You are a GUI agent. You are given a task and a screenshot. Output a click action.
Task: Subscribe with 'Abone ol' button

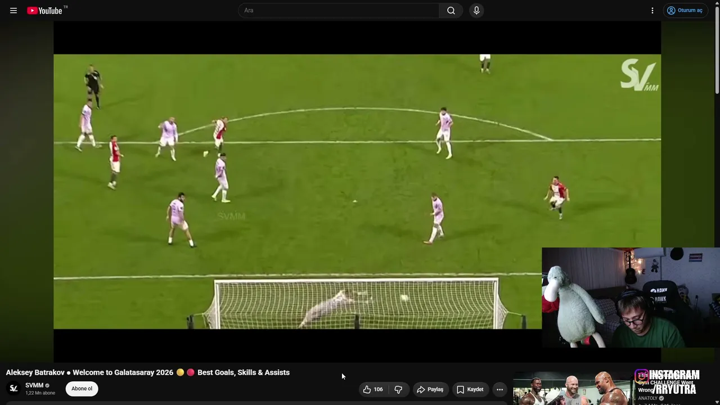(82, 389)
